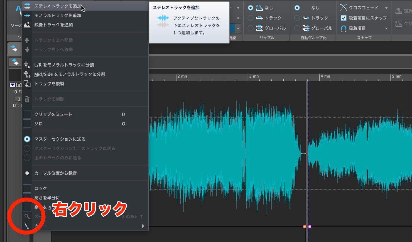Click the picture icon for 映像トラックを追加

click(x=27, y=25)
